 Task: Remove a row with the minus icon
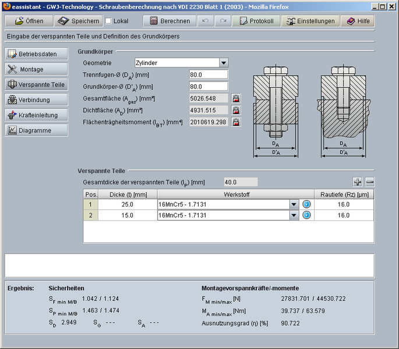pyautogui.click(x=369, y=182)
